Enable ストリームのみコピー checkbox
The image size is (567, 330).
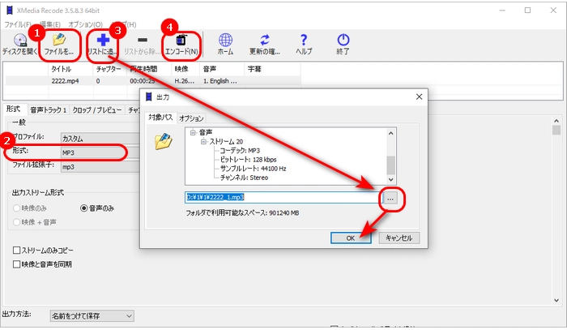click(17, 250)
